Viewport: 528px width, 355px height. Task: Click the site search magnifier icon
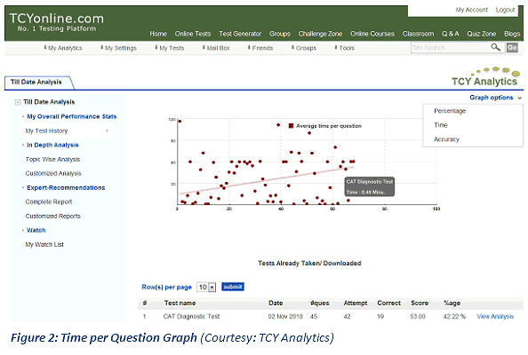coord(495,47)
